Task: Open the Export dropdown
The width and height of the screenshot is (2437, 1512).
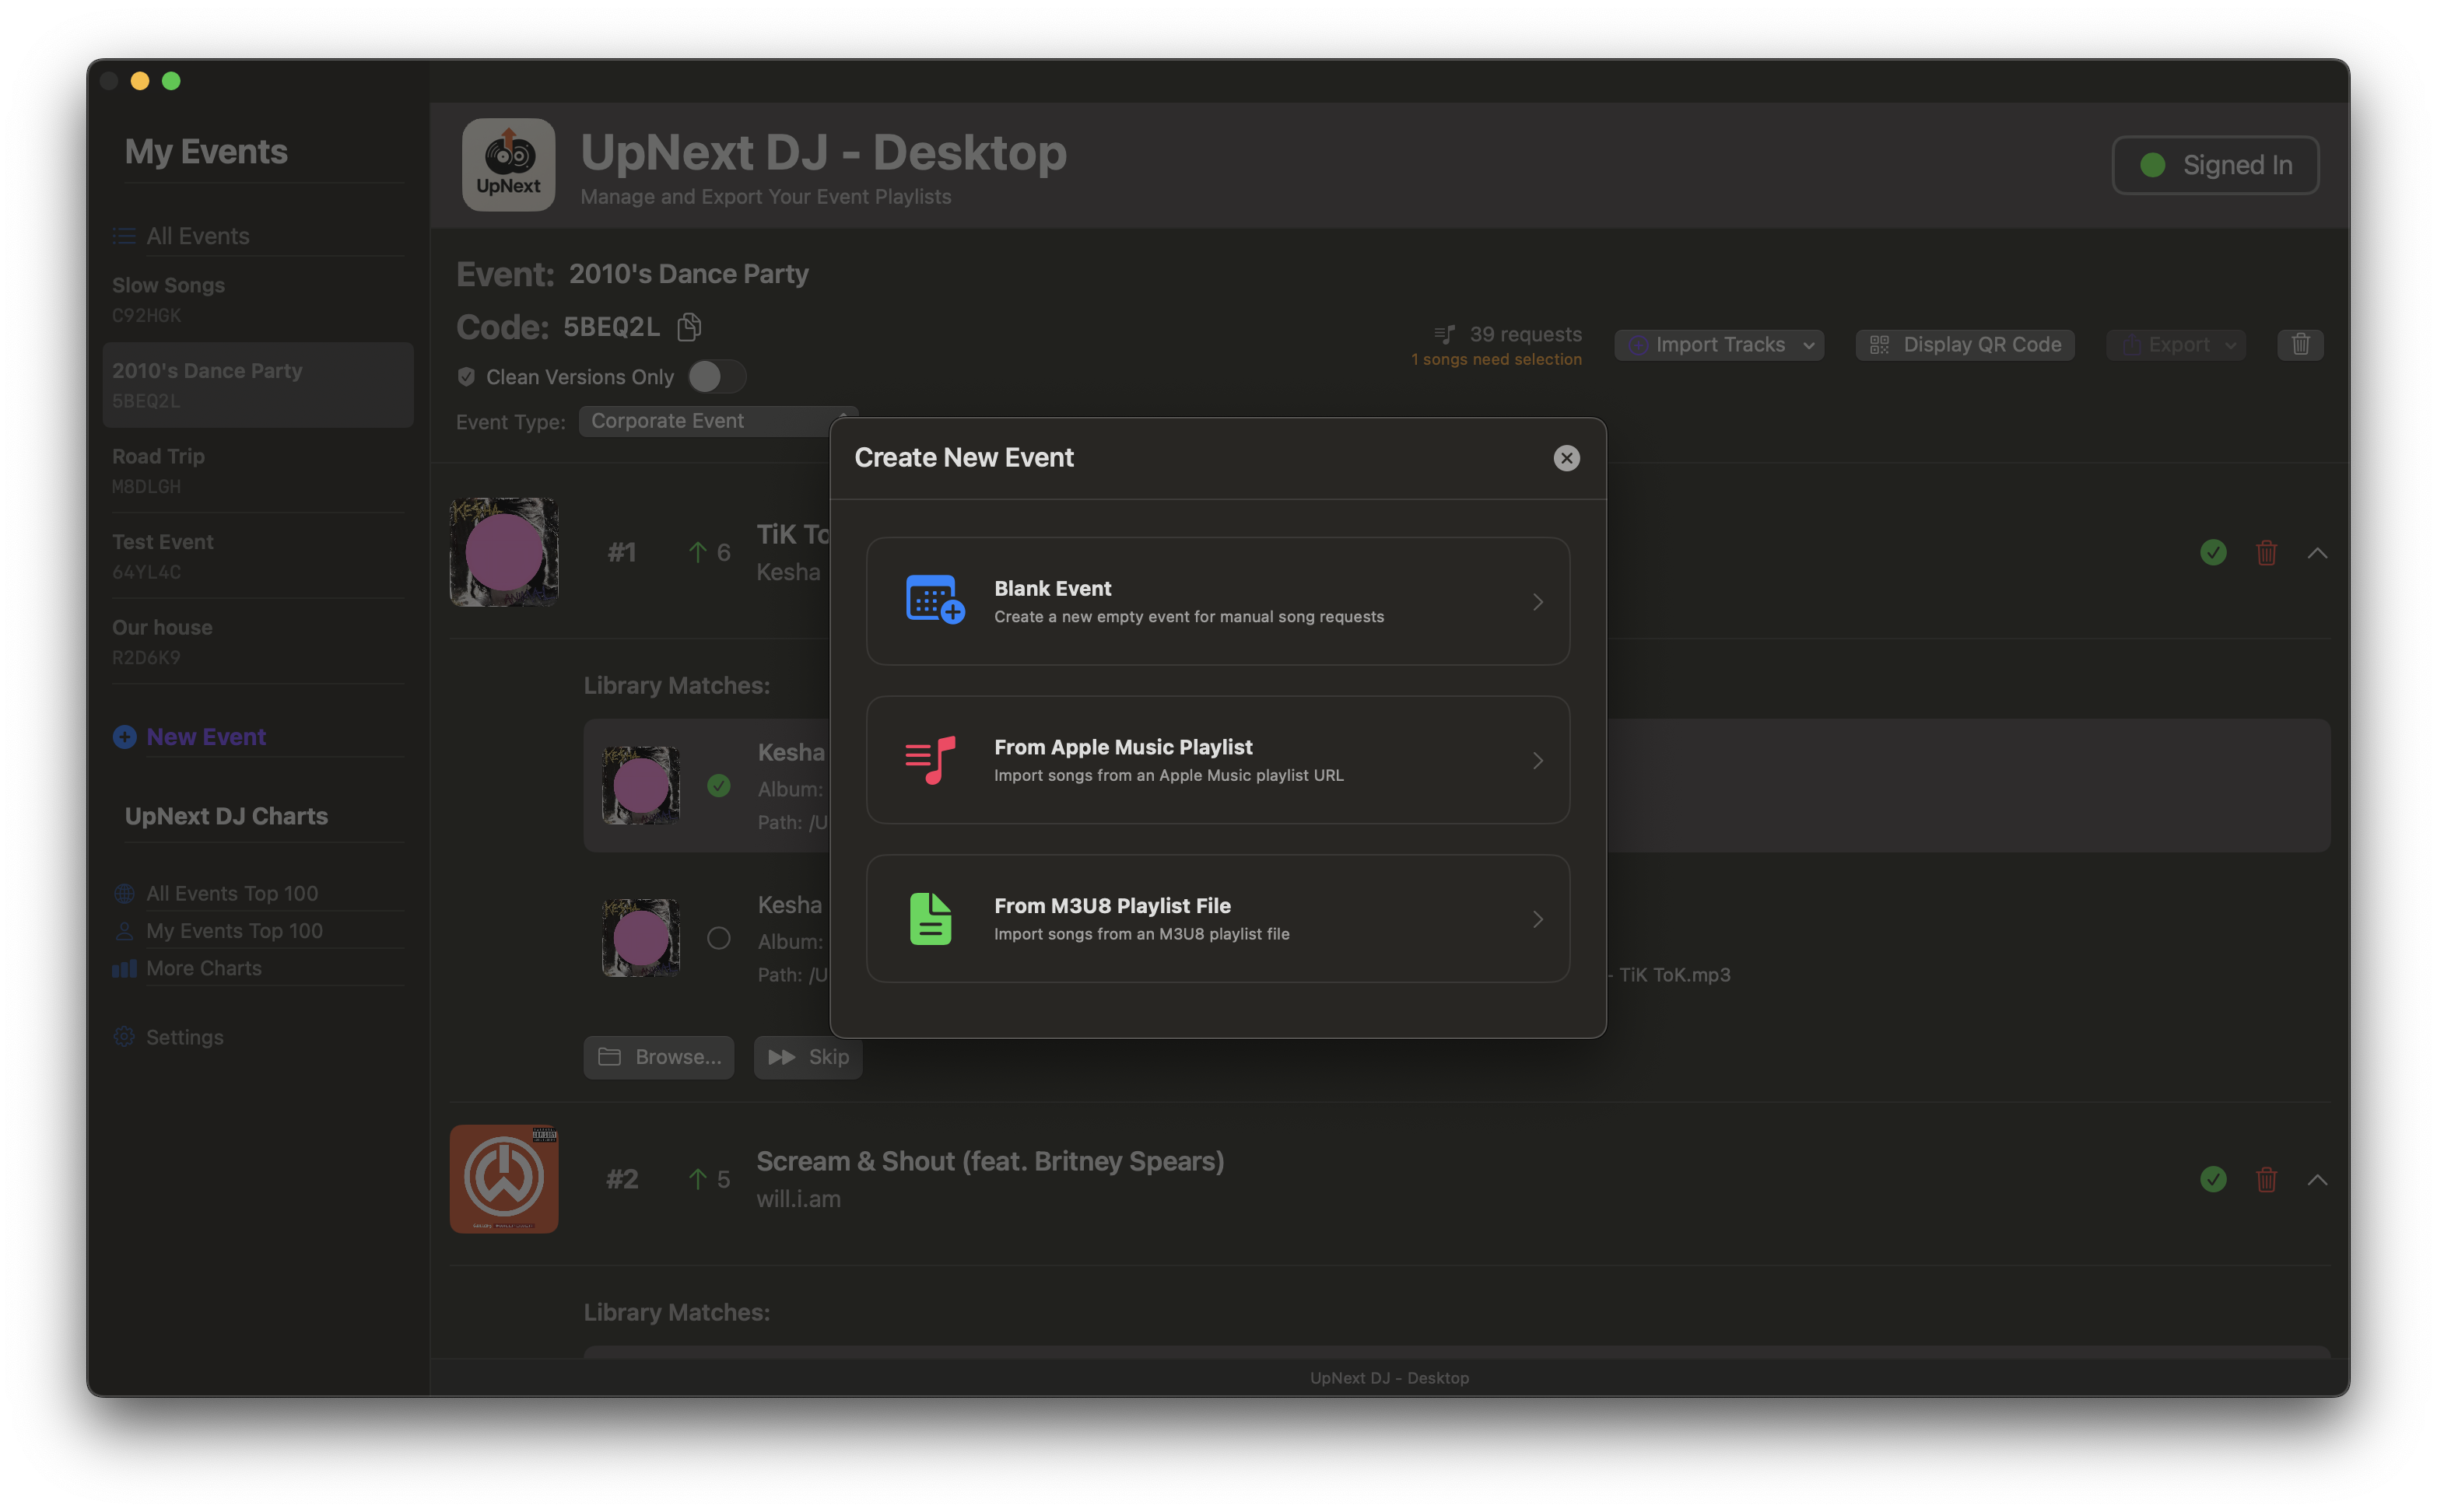Action: [2176, 344]
